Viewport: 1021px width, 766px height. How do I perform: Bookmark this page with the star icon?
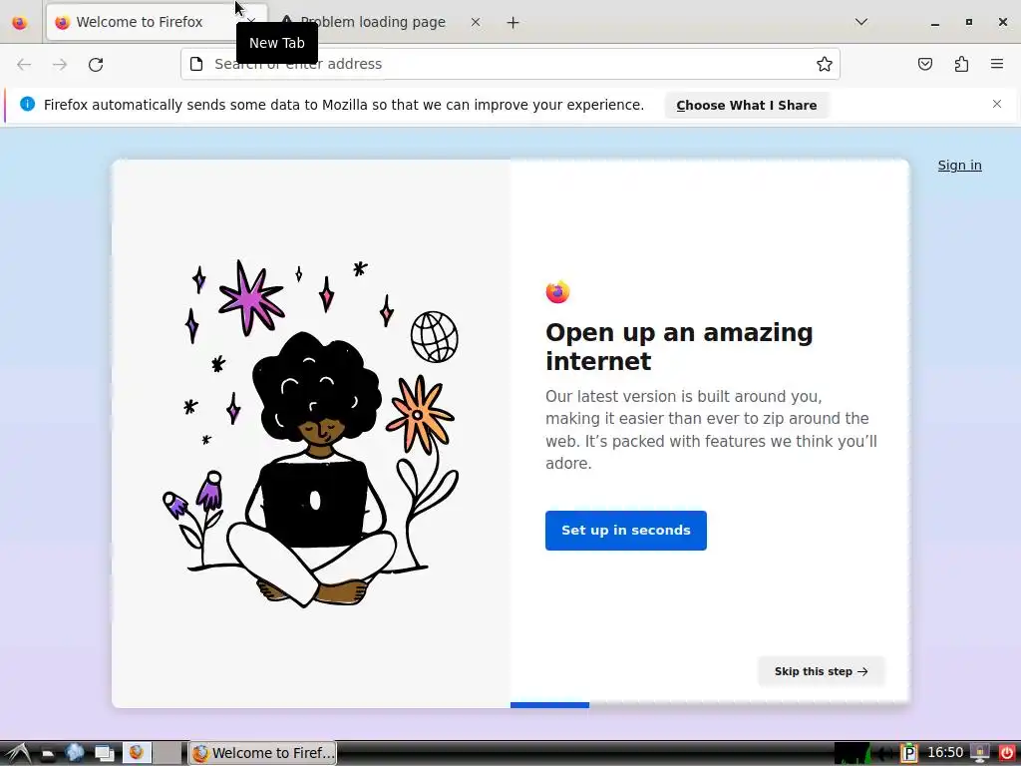coord(825,64)
